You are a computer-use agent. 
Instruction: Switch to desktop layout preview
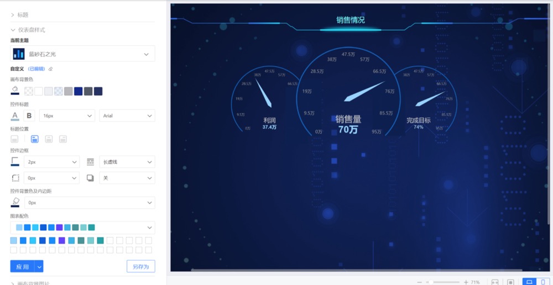pos(529,282)
